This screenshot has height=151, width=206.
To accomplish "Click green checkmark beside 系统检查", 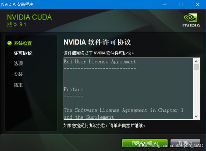I will coord(10,43).
